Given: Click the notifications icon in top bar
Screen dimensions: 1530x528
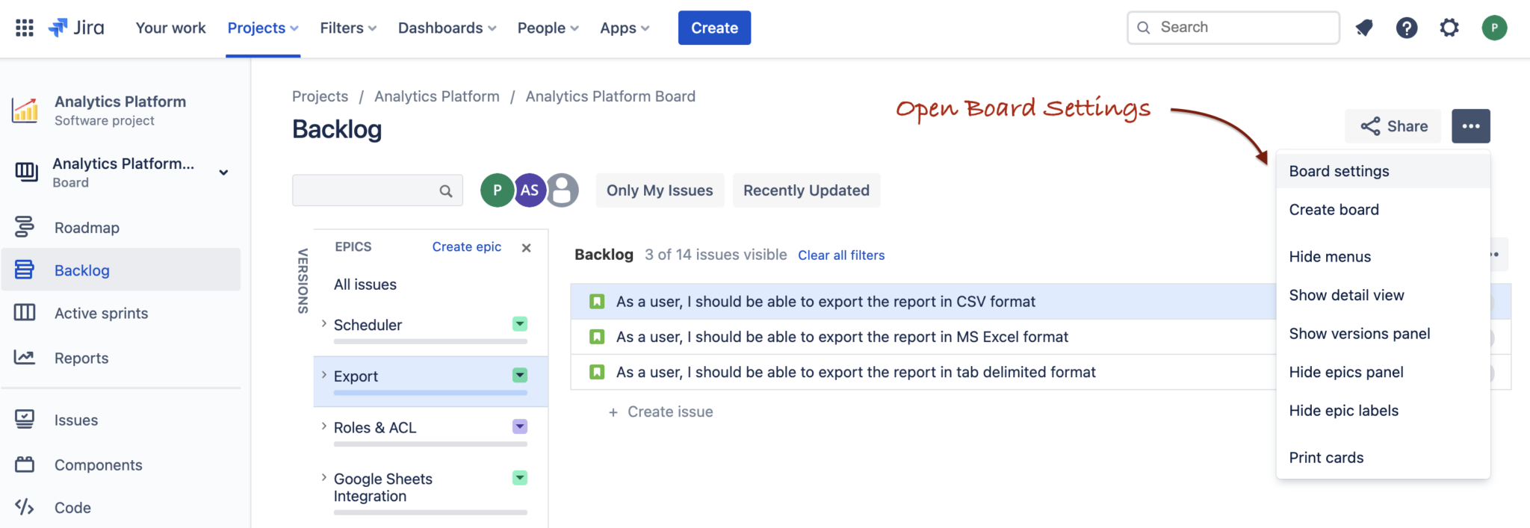Looking at the screenshot, I should pyautogui.click(x=1364, y=28).
